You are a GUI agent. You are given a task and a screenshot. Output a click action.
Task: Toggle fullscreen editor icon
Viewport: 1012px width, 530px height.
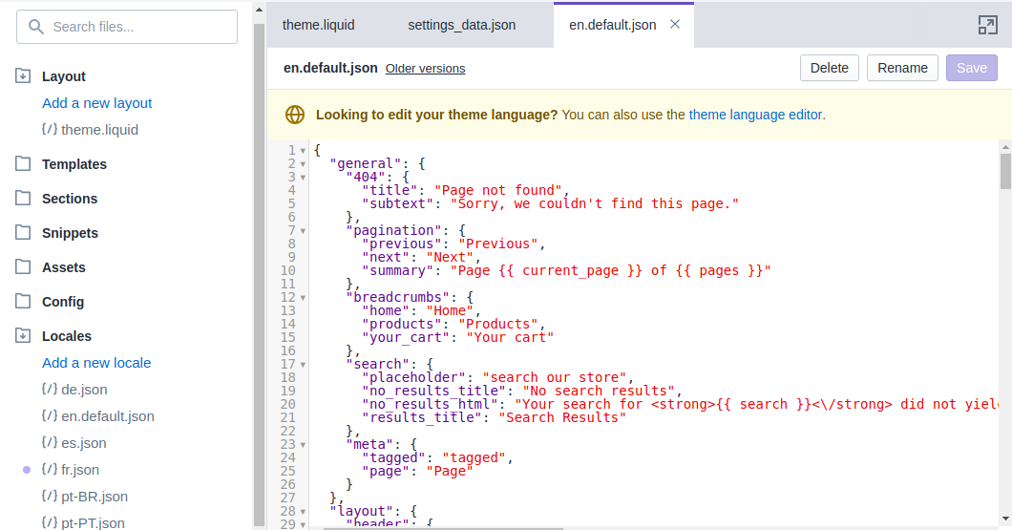click(987, 25)
